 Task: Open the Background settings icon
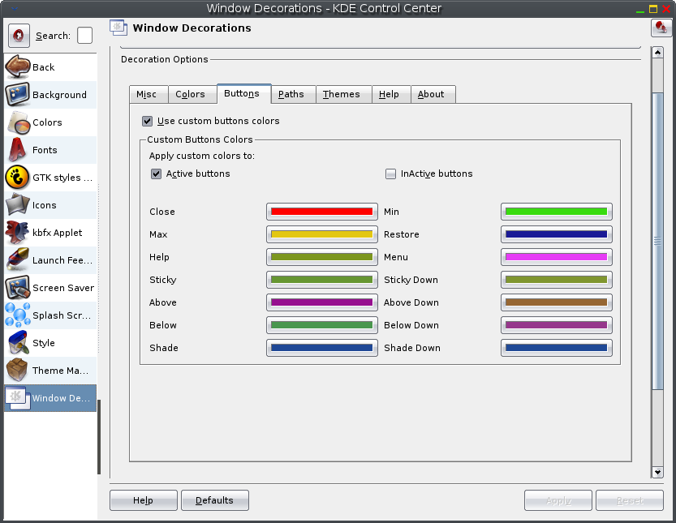coord(17,94)
